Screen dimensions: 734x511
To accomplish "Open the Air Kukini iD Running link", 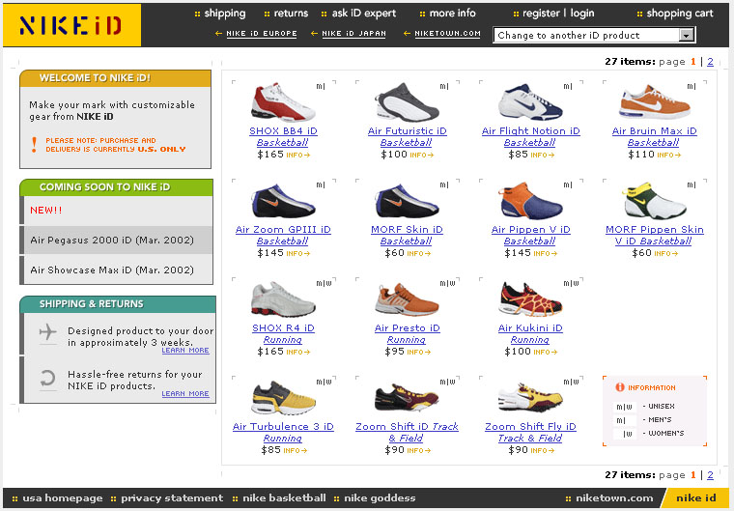I will click(x=530, y=334).
